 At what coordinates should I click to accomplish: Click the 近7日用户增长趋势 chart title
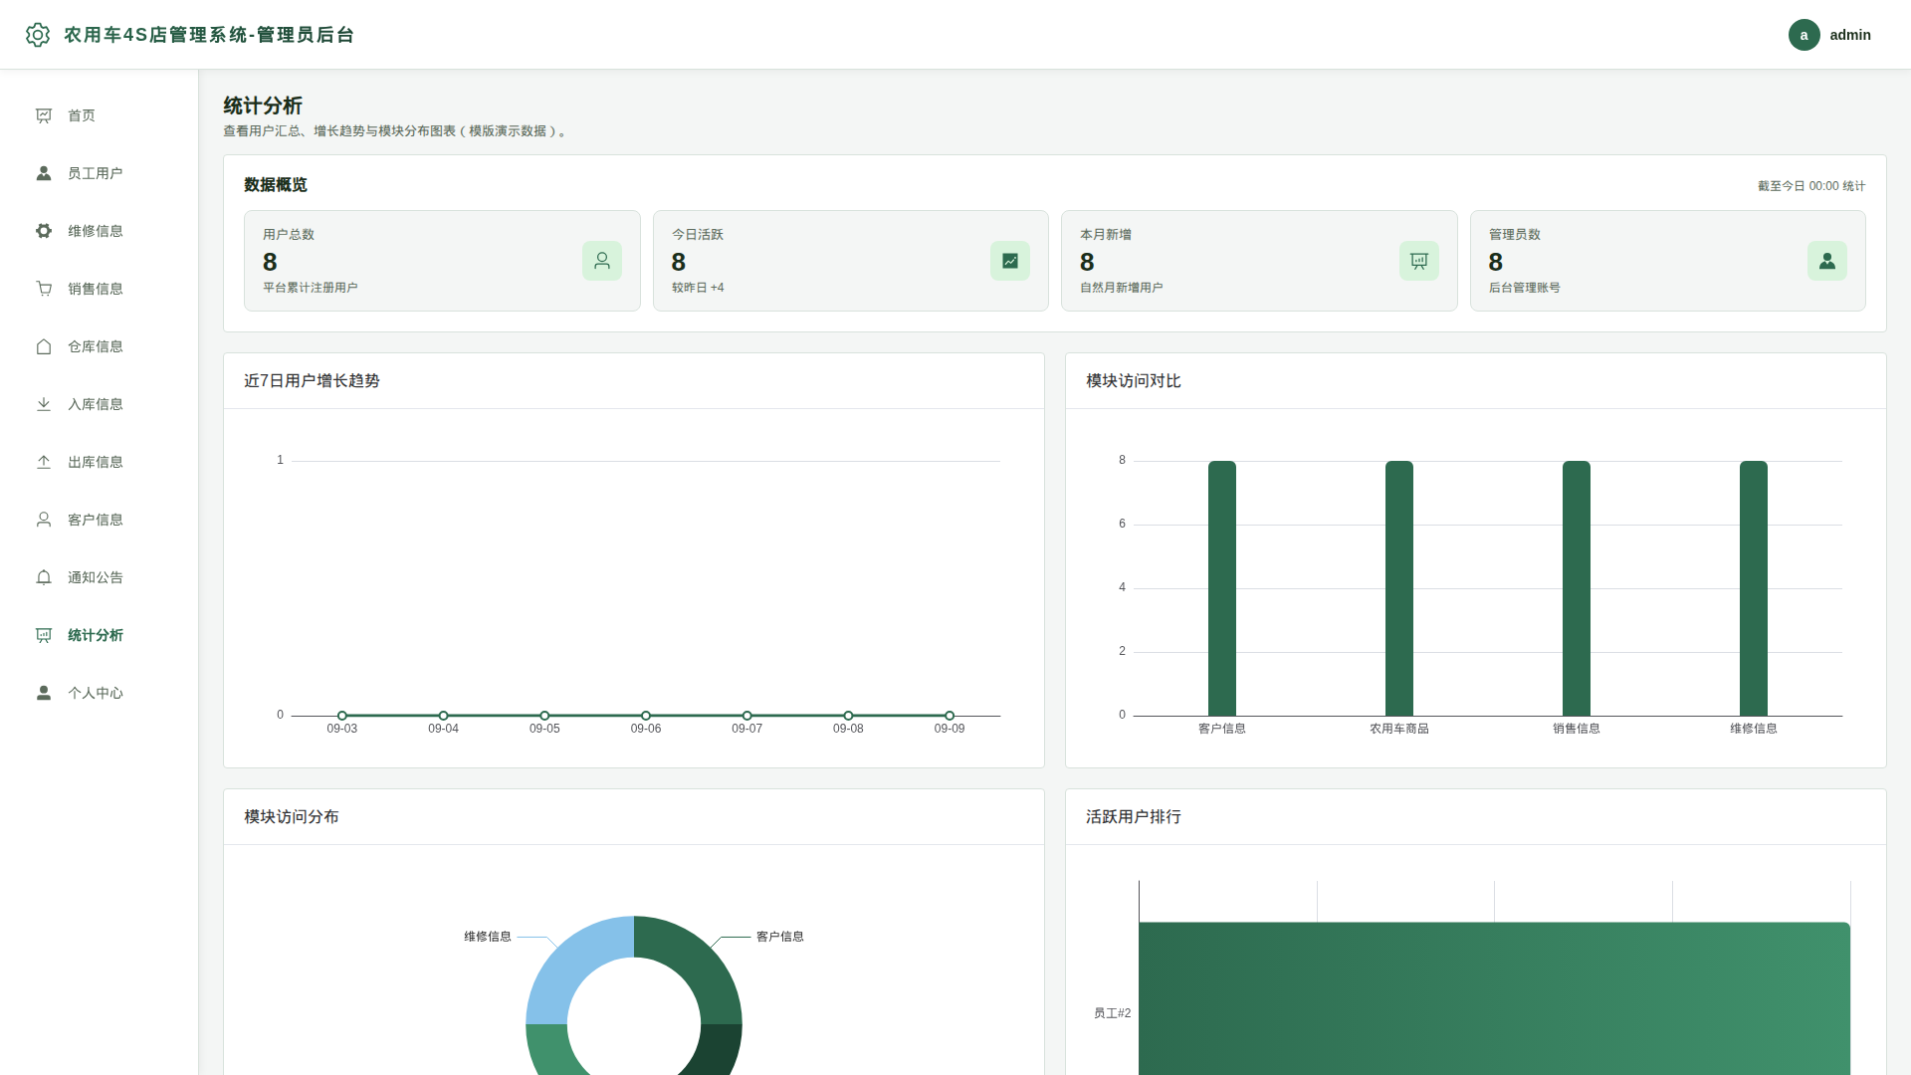[x=312, y=381]
